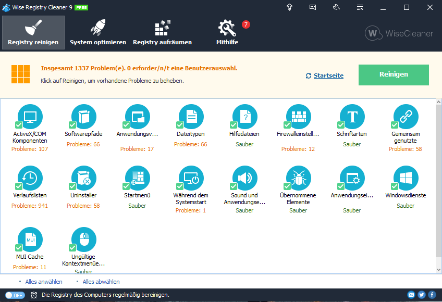Click the Verlaufslisten clock icon
This screenshot has width=442, height=302.
point(30,178)
